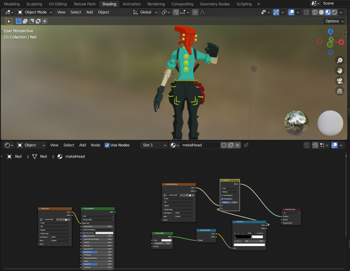
Task: Unlink metalHead material using the X icon
Action: pos(238,145)
